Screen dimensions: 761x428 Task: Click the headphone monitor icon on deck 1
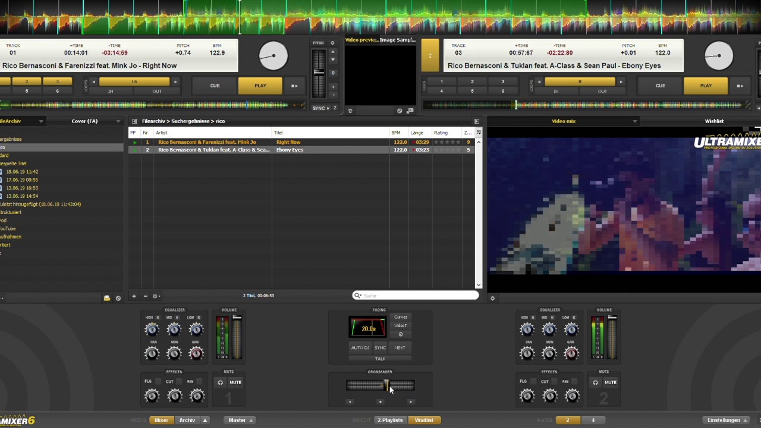pyautogui.click(x=221, y=382)
